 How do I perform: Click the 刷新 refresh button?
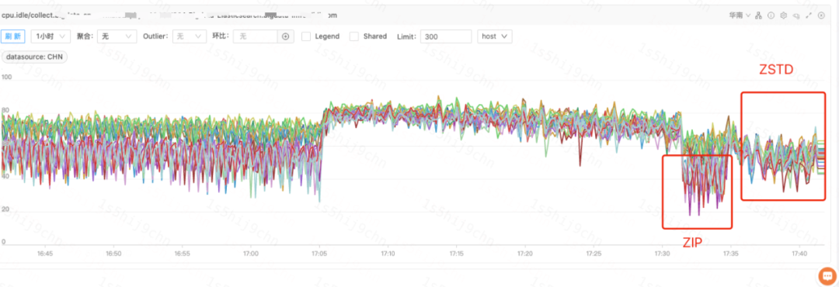[x=13, y=36]
